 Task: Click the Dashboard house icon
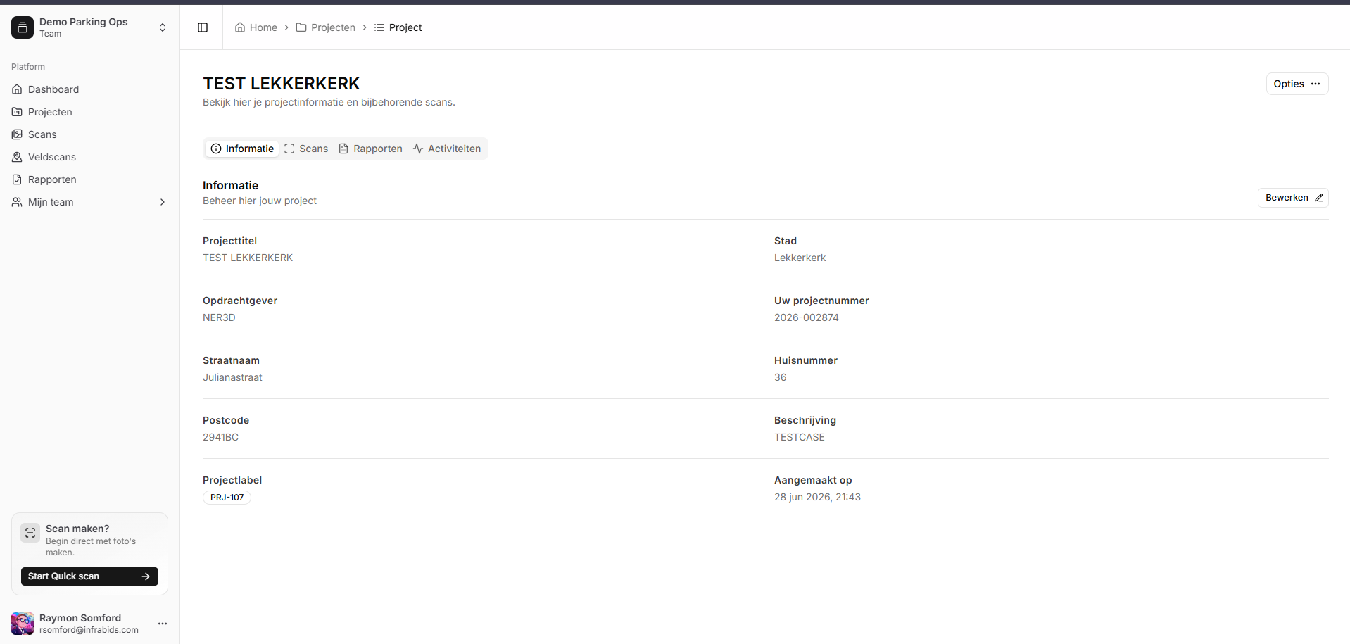point(17,89)
